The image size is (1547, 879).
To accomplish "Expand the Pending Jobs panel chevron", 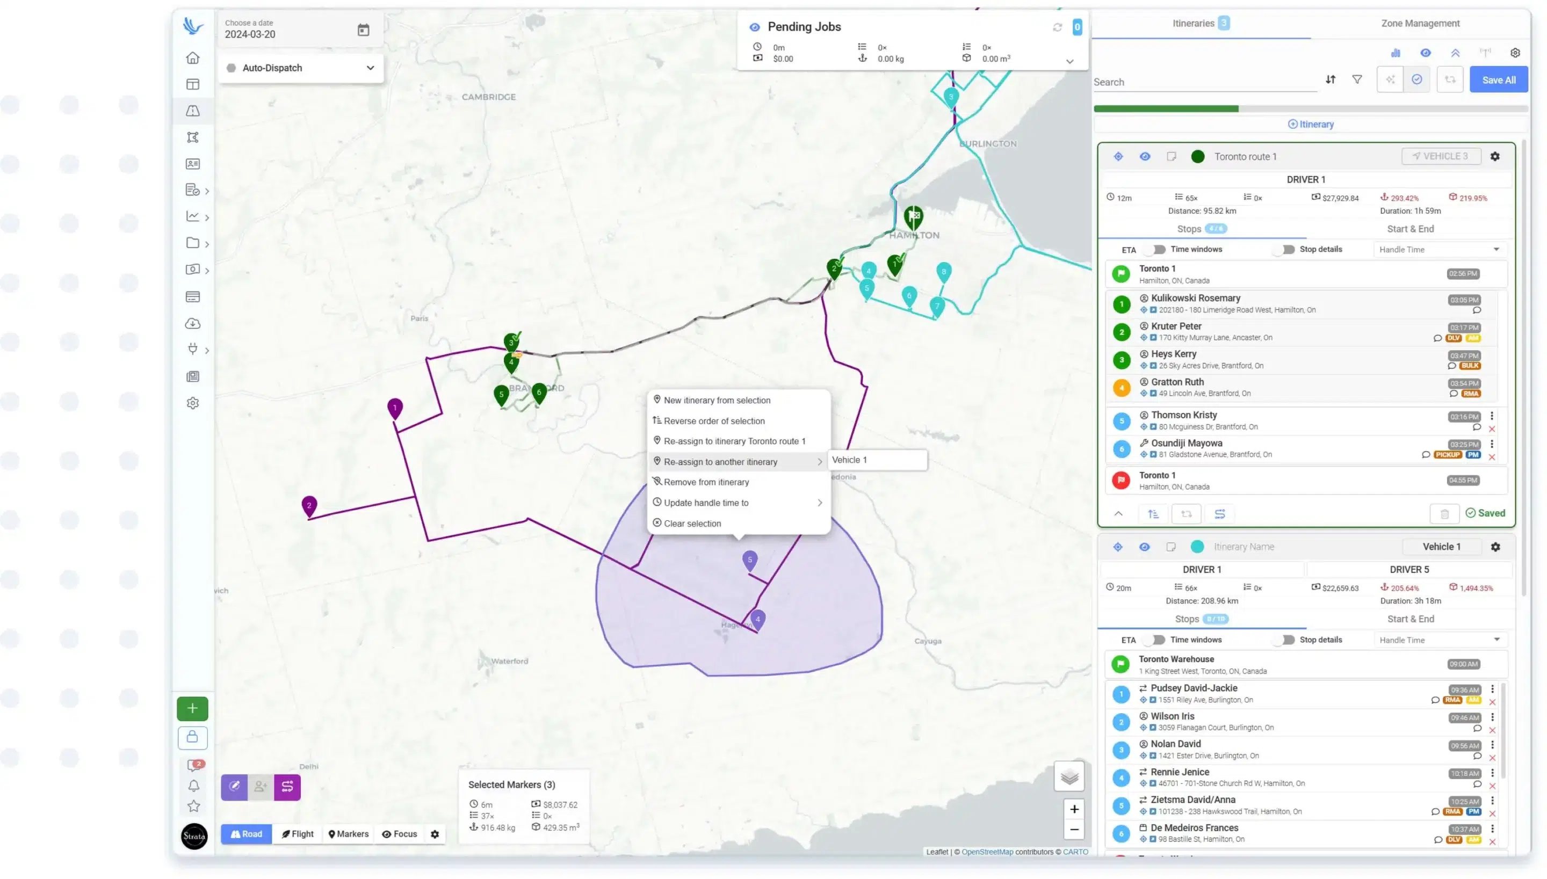I will point(1069,60).
